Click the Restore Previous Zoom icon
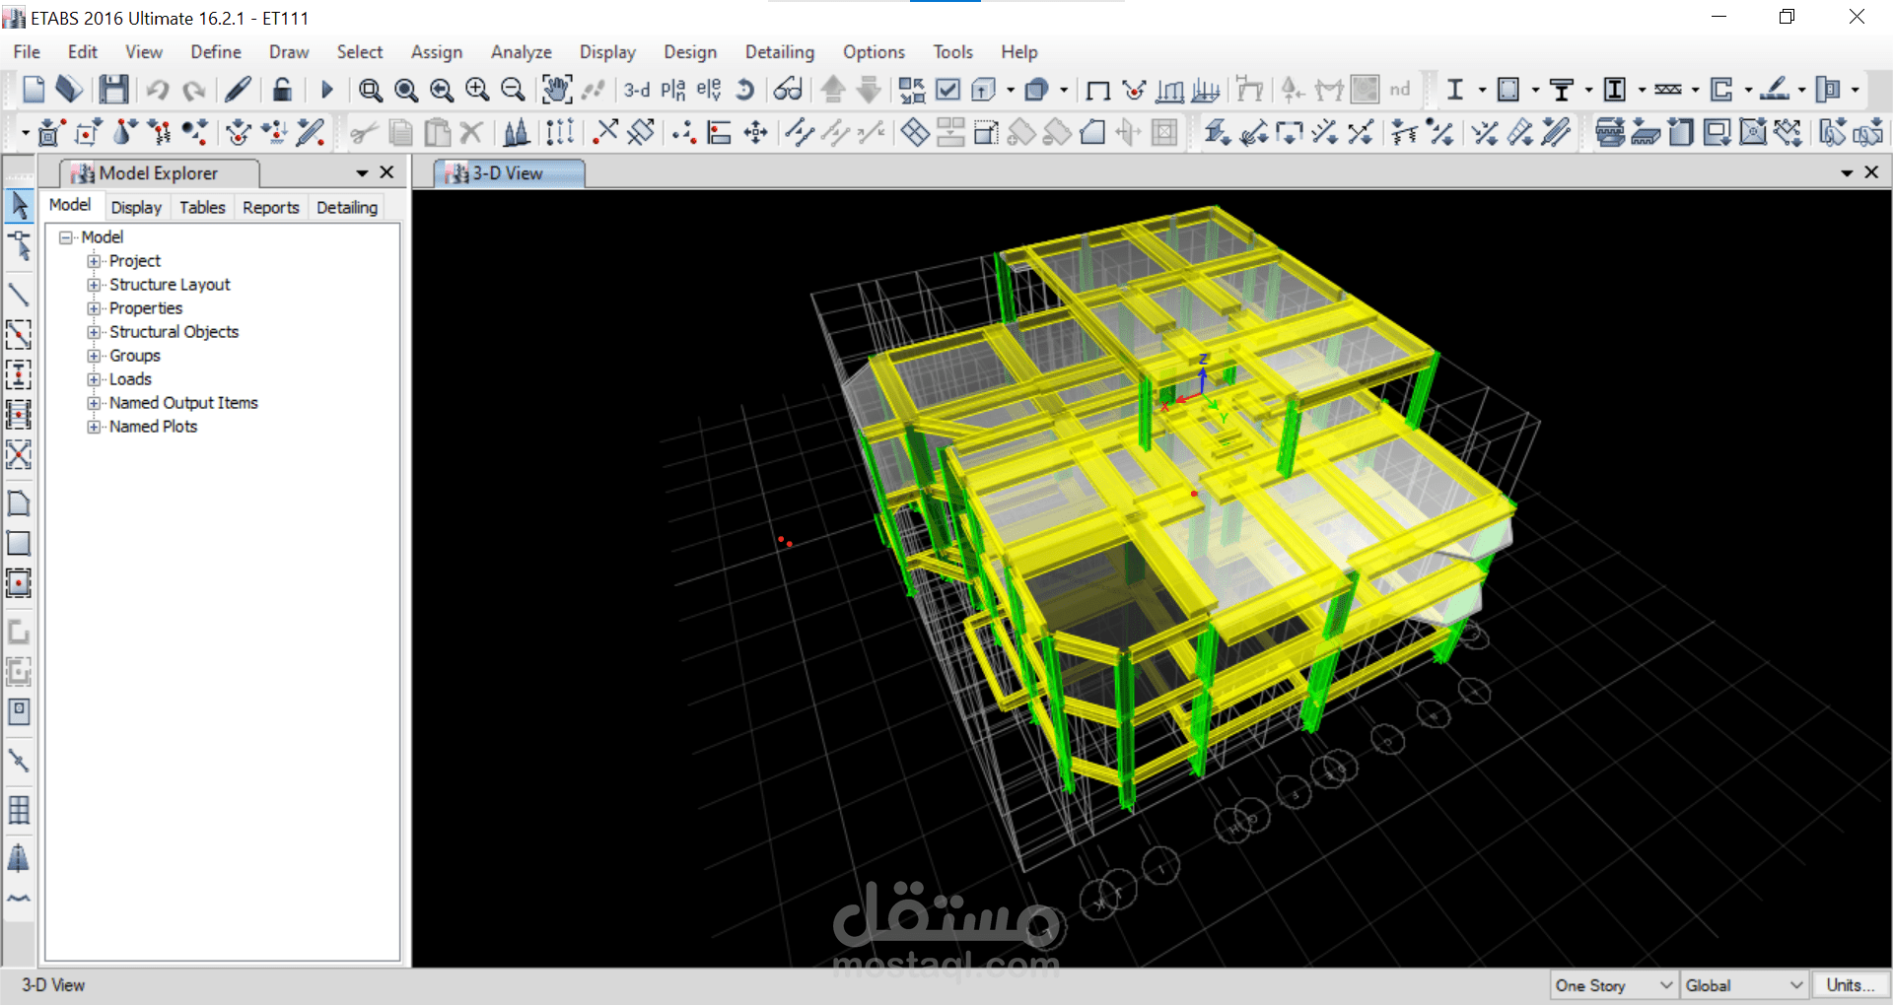The image size is (1893, 1005). click(x=442, y=90)
